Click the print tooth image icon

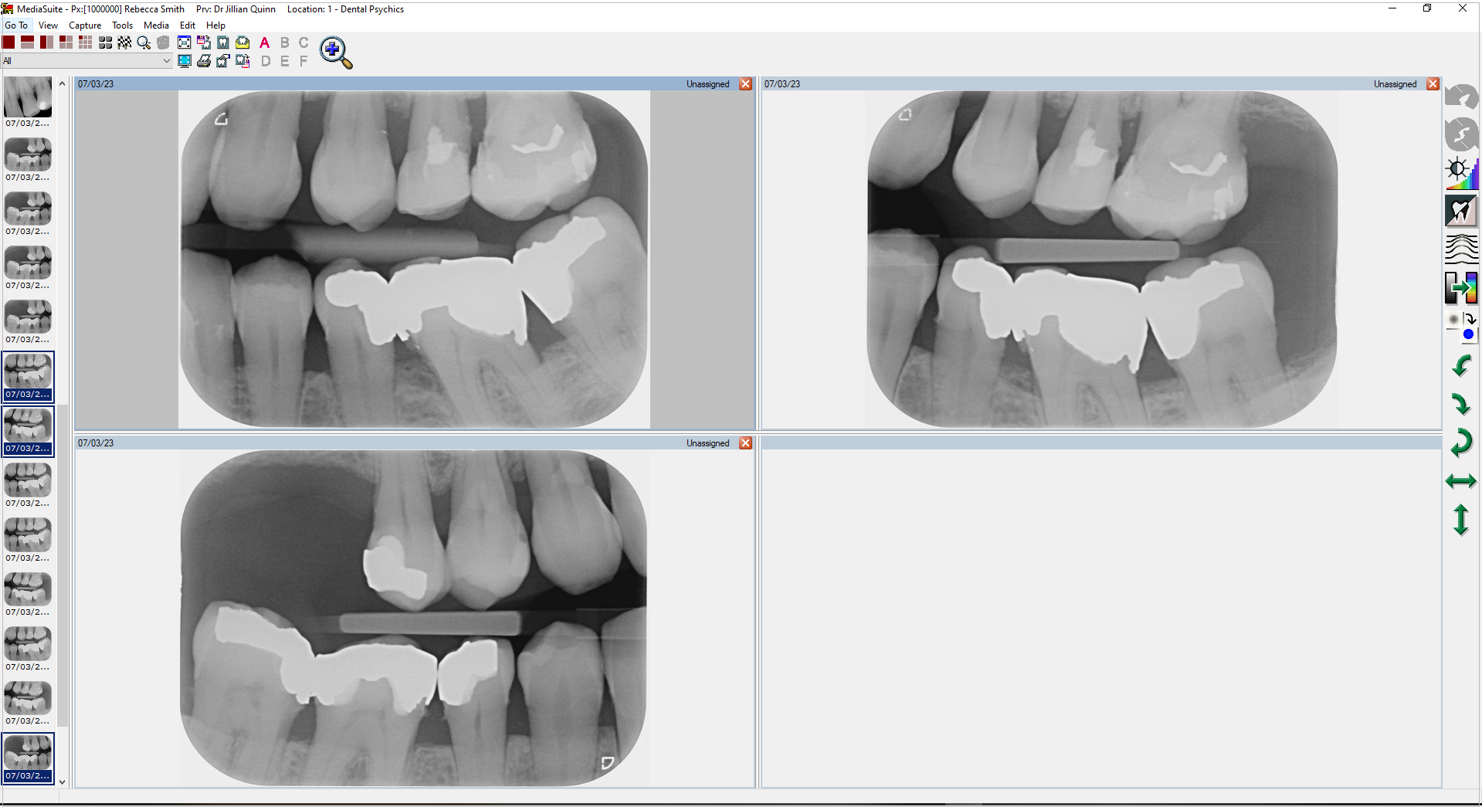(x=204, y=61)
